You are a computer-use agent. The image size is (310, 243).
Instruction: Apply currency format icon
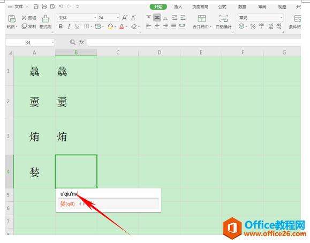[241, 26]
